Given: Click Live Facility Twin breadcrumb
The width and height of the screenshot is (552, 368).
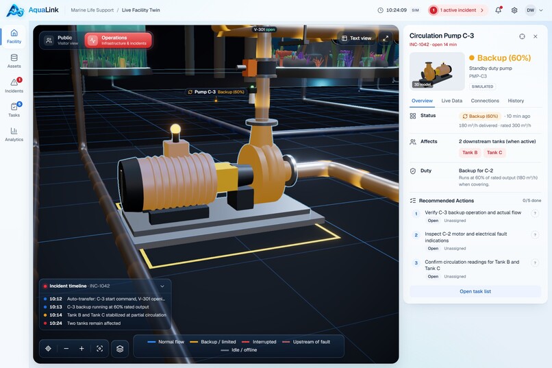Looking at the screenshot, I should tap(141, 10).
